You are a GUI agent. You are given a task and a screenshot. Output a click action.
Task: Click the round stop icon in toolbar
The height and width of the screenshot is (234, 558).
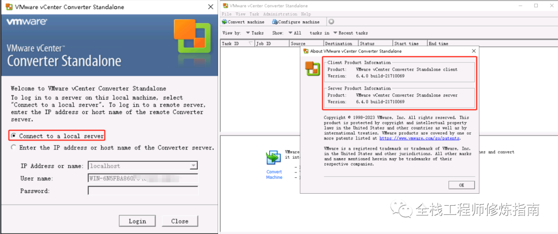click(x=331, y=22)
